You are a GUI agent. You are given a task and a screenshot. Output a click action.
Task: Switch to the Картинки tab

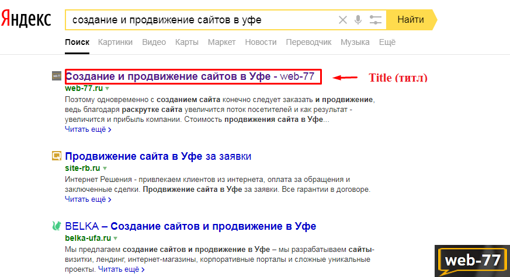(x=115, y=42)
